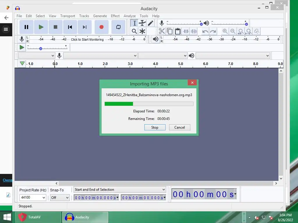Click the Stop transport square button
Image resolution: width=298 pixels, height=223 pixels.
[x=56, y=27]
